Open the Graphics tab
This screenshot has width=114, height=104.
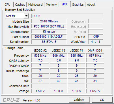(78, 5)
